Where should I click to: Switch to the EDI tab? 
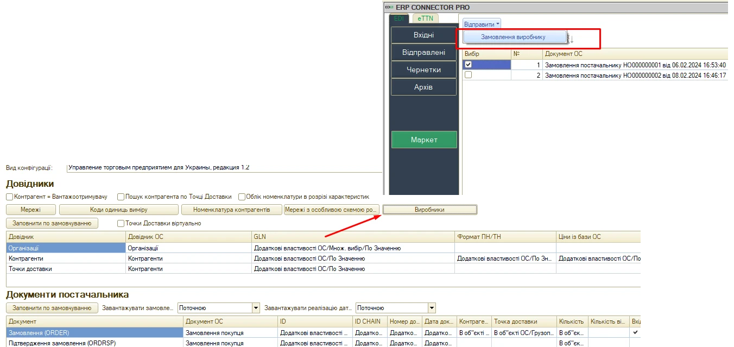click(x=400, y=18)
